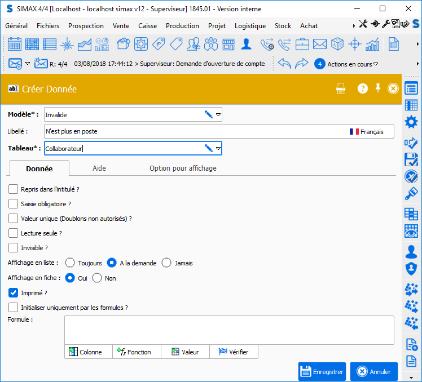
Task: Click the Enregistrer button
Action: (322, 372)
